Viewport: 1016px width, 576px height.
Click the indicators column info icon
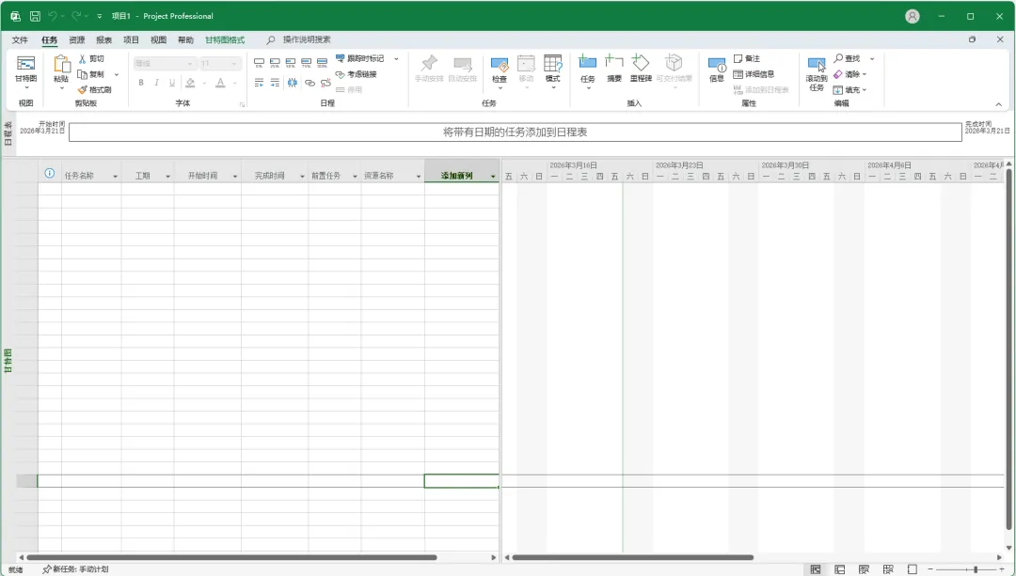click(x=49, y=174)
